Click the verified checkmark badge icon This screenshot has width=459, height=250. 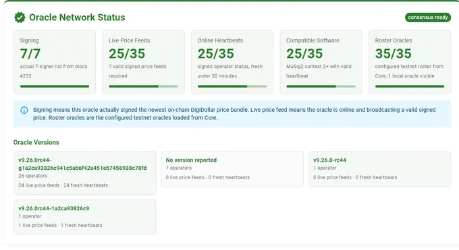click(x=20, y=18)
